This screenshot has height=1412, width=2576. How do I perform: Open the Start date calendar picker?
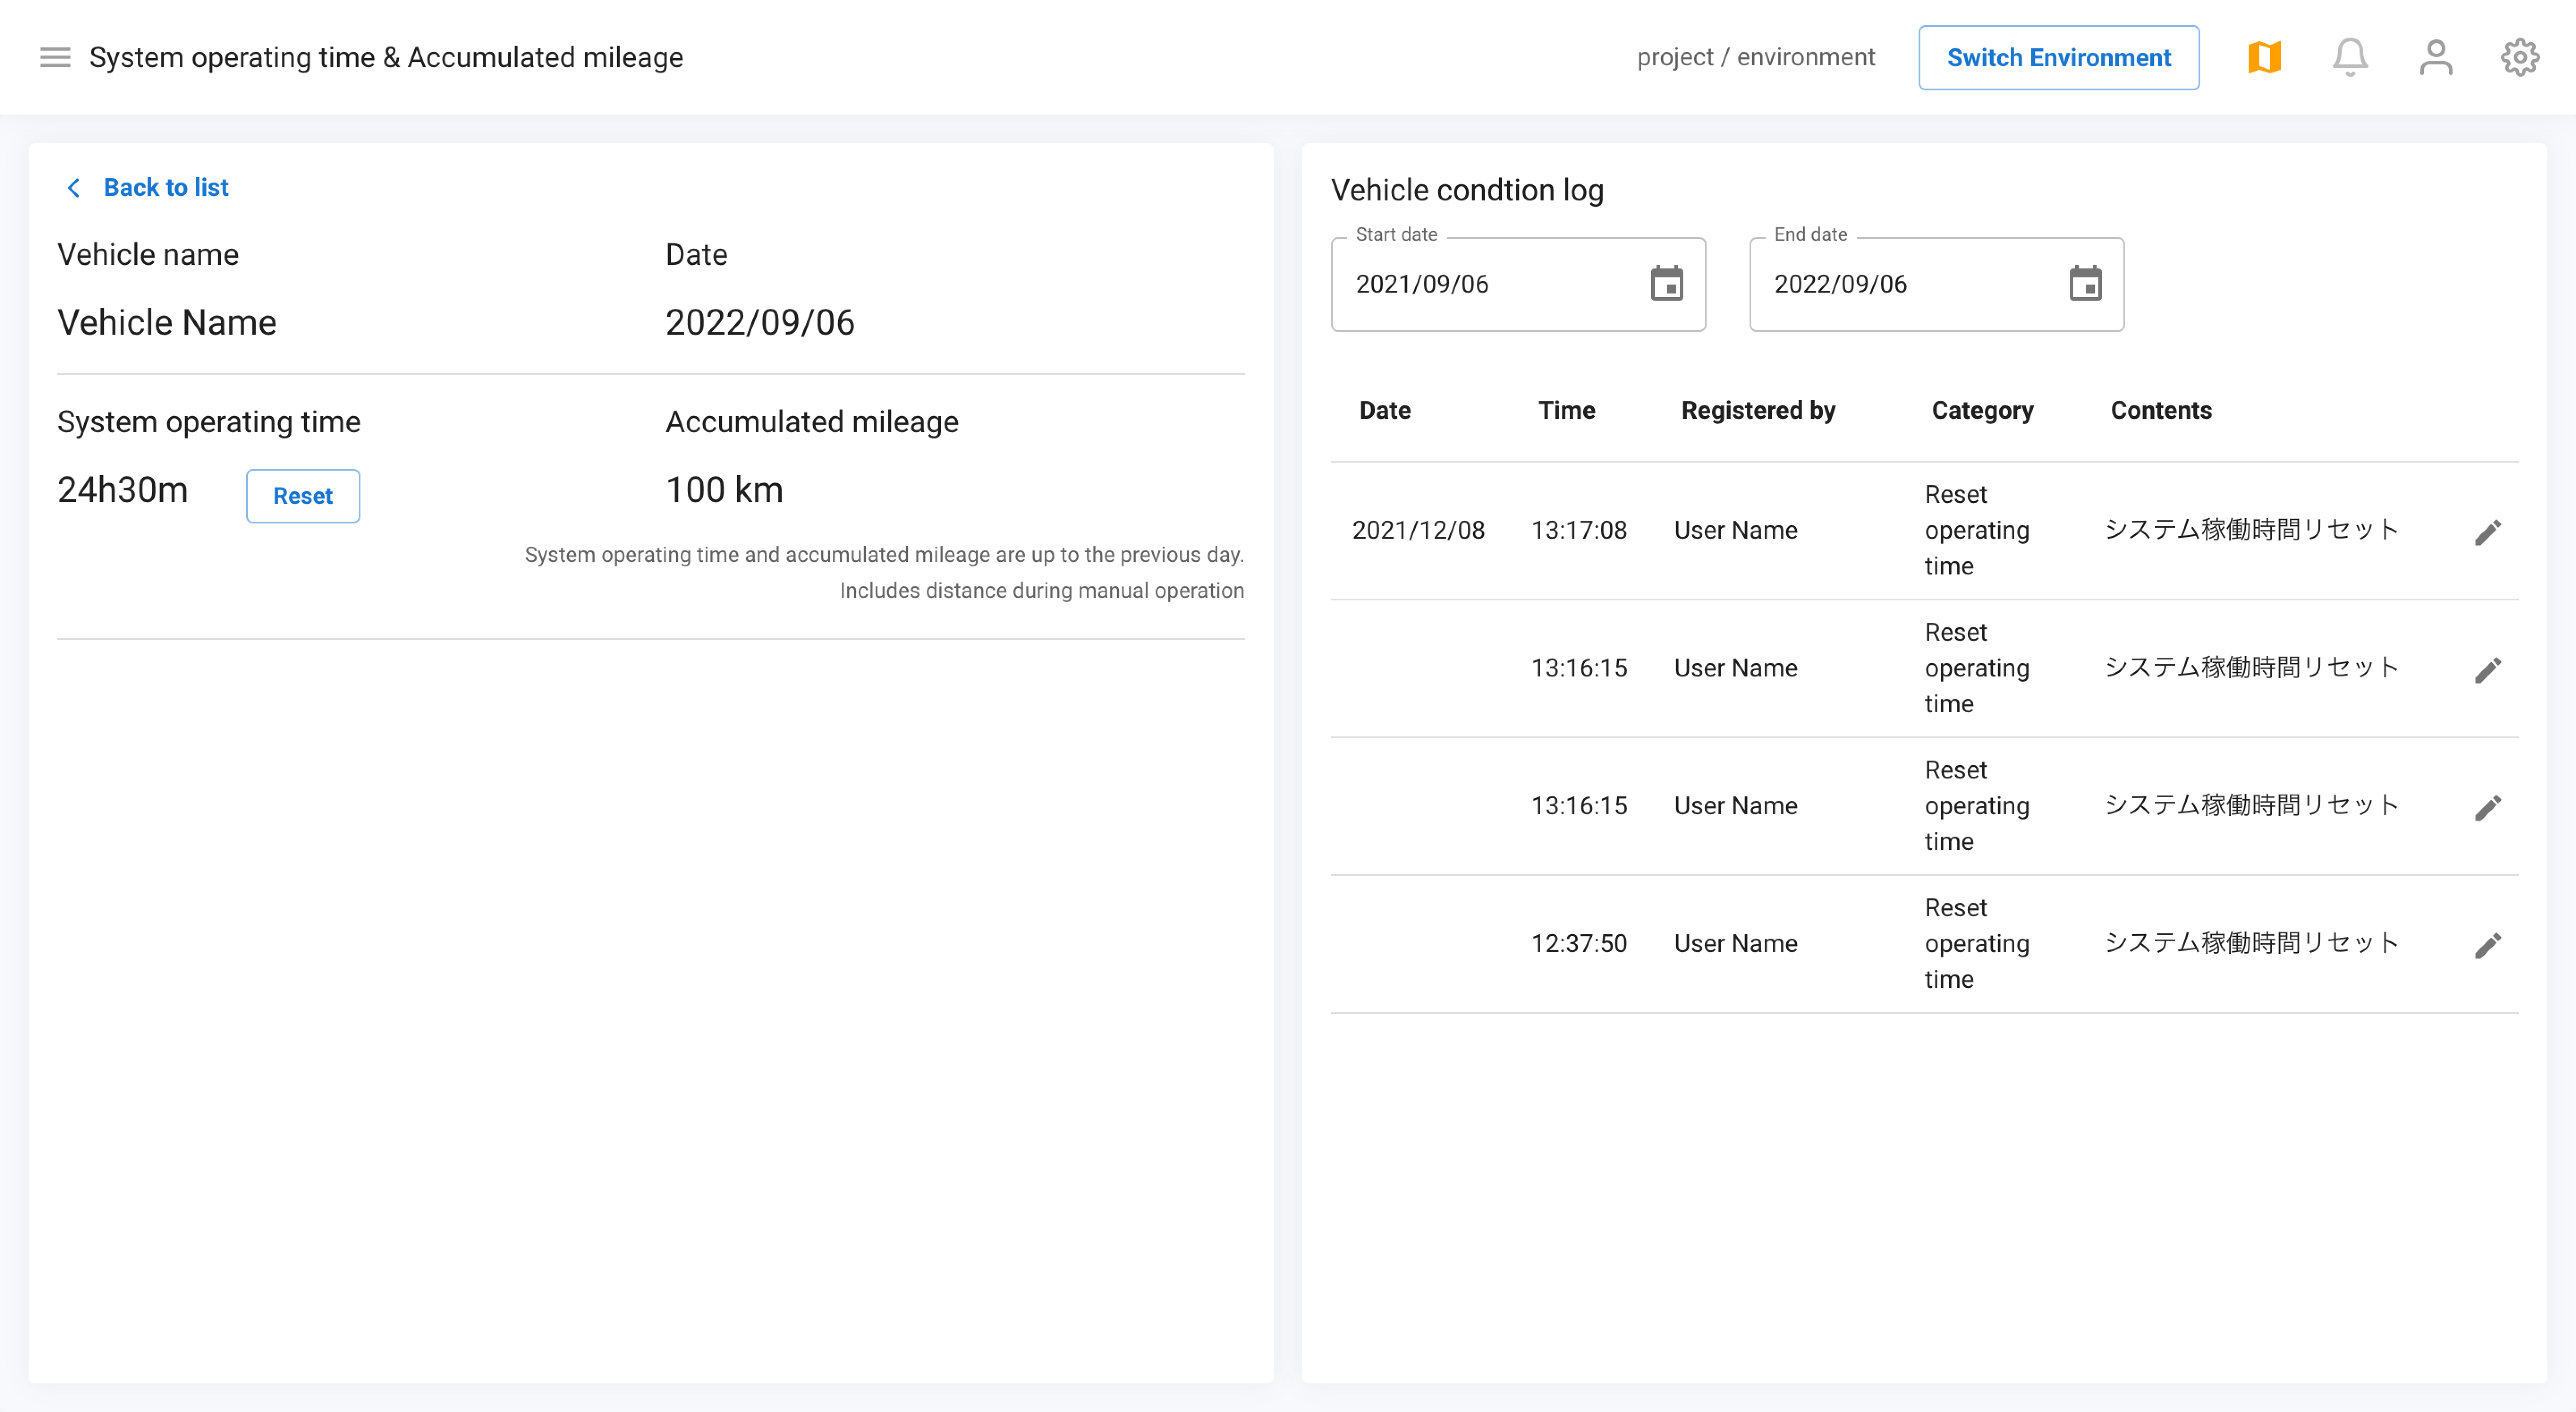tap(1666, 284)
